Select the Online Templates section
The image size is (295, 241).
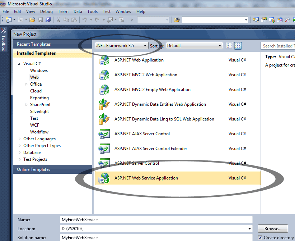[53, 169]
